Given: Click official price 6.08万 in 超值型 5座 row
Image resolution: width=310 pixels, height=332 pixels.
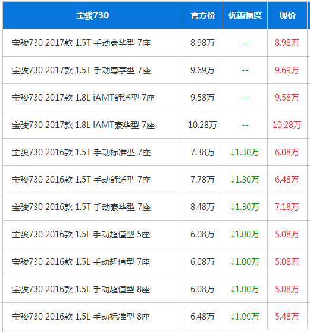Looking at the screenshot, I should (x=202, y=234).
